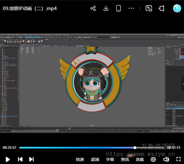The image size is (184, 164).
Task: Open the circular player settings icon
Action: pos(153,159)
